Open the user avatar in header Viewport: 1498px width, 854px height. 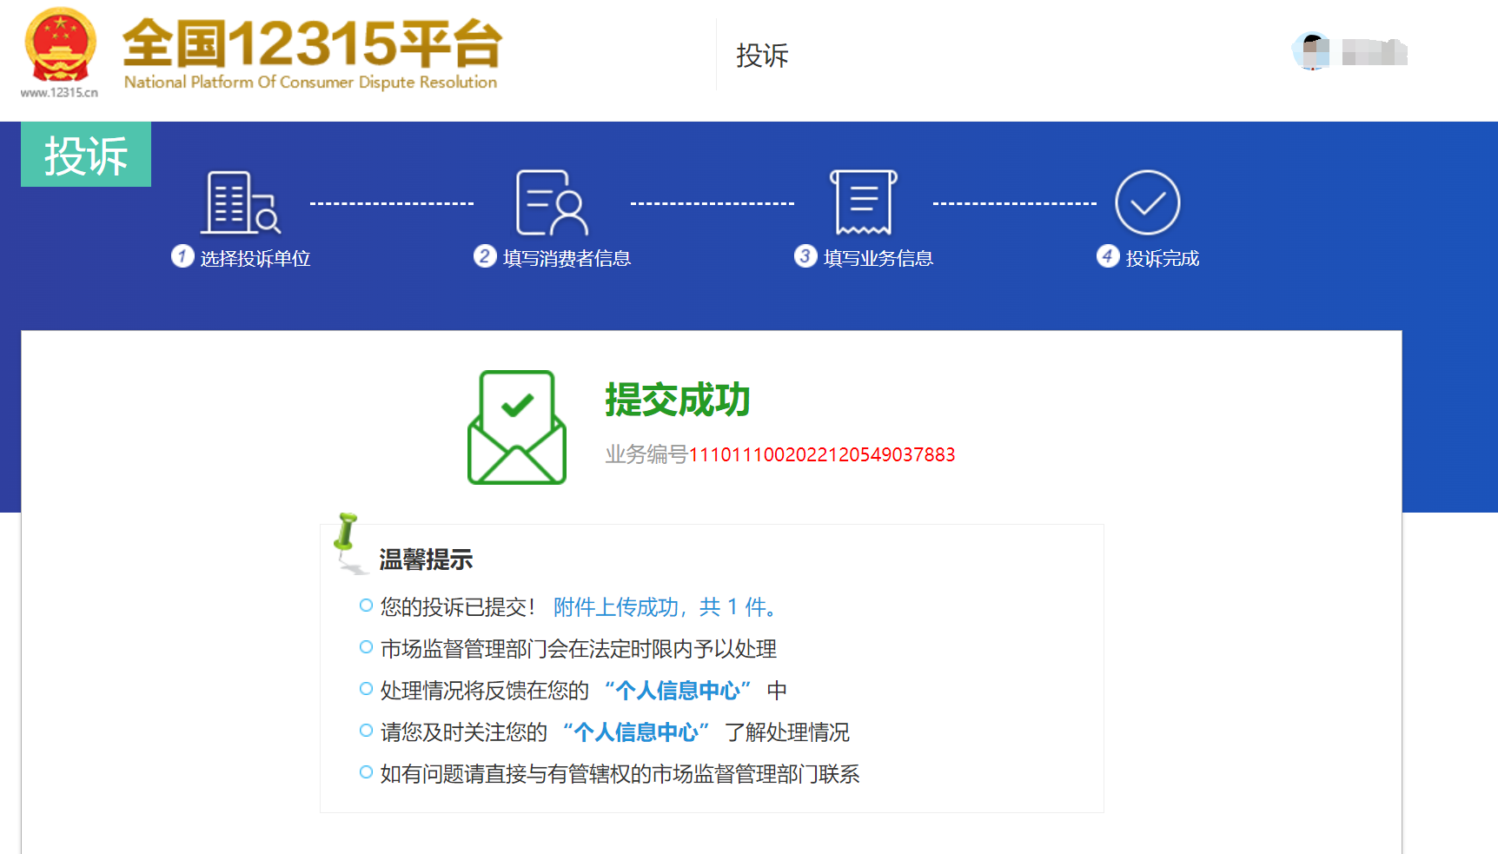pos(1311,51)
